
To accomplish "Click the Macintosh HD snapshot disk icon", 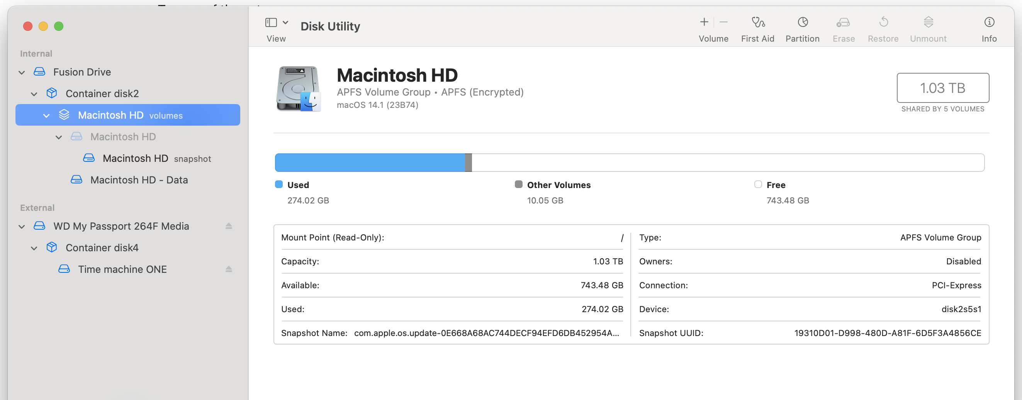I will point(88,158).
